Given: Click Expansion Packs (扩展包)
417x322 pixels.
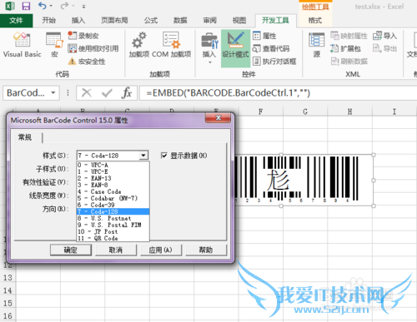Looking at the screenshot, I should (345, 48).
